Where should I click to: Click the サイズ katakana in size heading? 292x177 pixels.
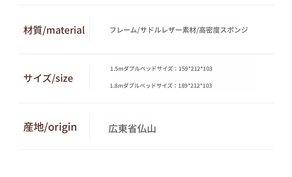[37, 78]
